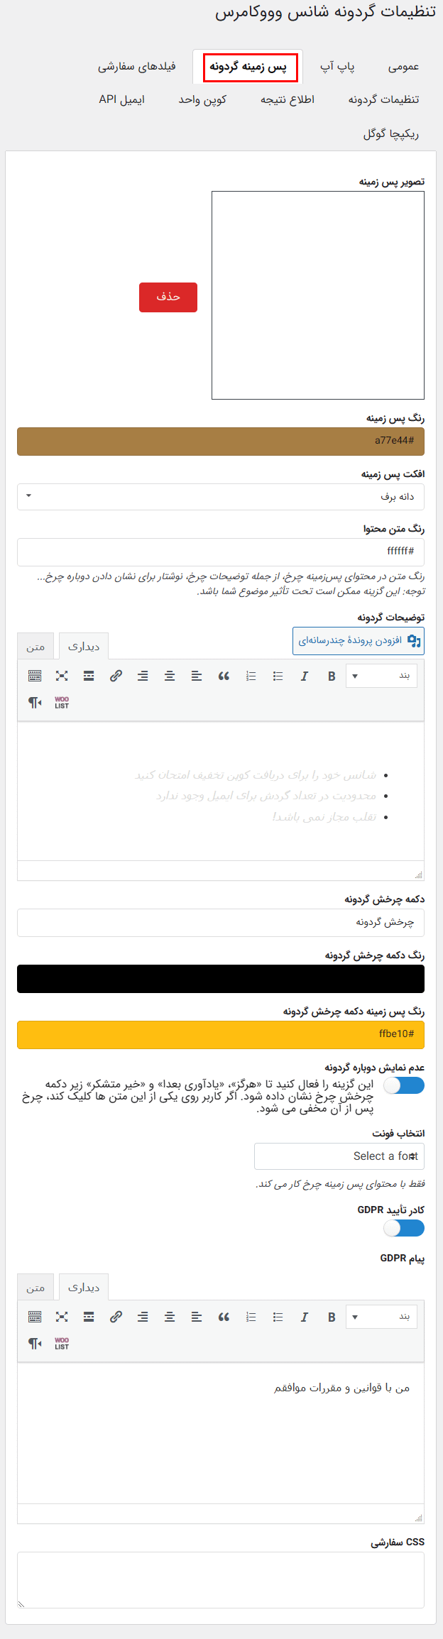Open fullscreen mode in GDPR message editor
The height and width of the screenshot is (1639, 443).
(x=62, y=1317)
